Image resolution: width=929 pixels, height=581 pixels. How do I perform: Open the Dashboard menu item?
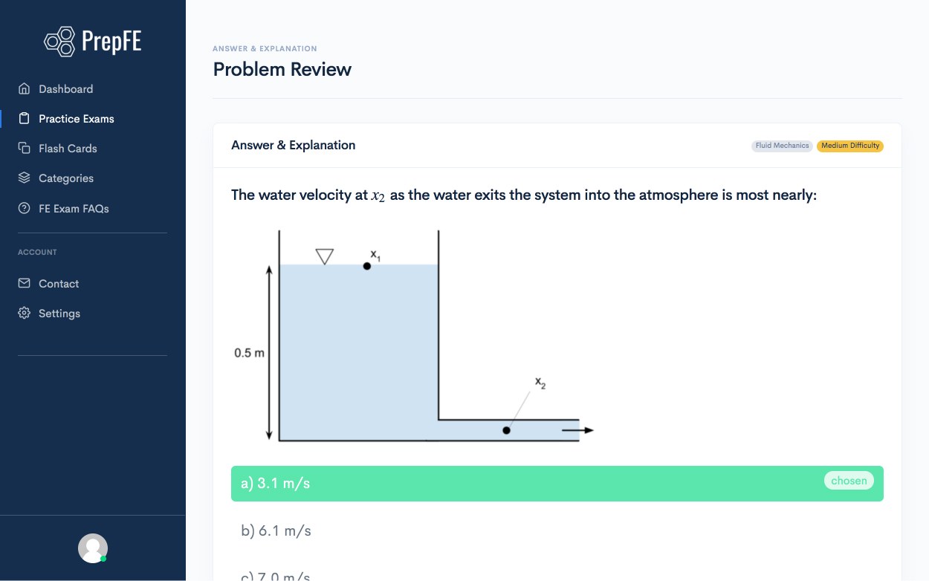click(x=66, y=89)
